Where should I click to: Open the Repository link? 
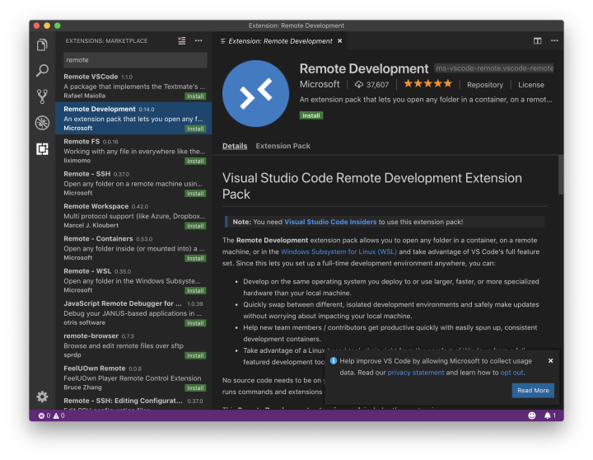click(x=485, y=85)
